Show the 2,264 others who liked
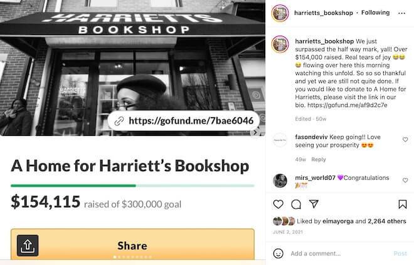Screen dimensions: 414x265 pyautogui.click(x=387, y=221)
